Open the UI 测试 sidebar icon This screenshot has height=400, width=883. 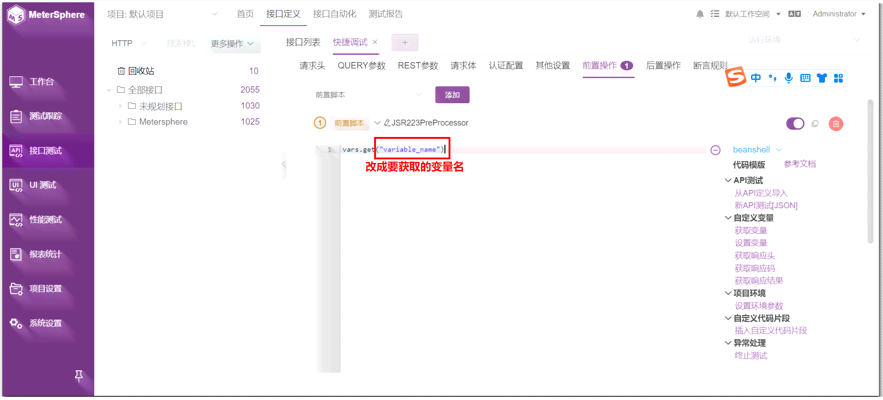click(x=16, y=185)
